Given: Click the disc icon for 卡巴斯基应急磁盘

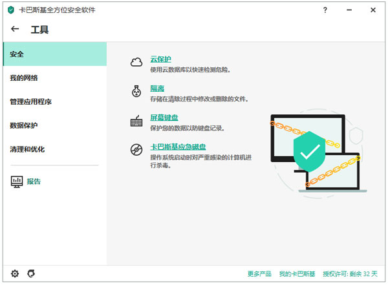Looking at the screenshot, I should (136, 150).
